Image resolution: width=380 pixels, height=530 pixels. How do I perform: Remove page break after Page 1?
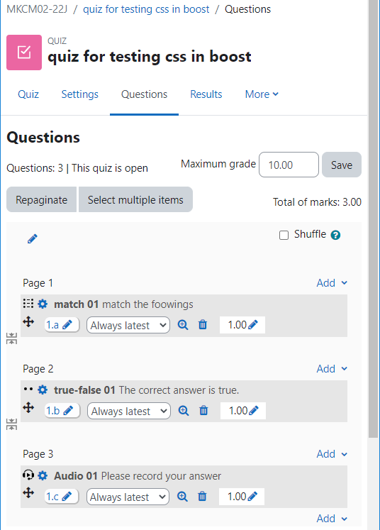(x=11, y=338)
